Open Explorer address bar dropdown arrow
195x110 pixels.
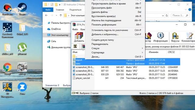163,16
